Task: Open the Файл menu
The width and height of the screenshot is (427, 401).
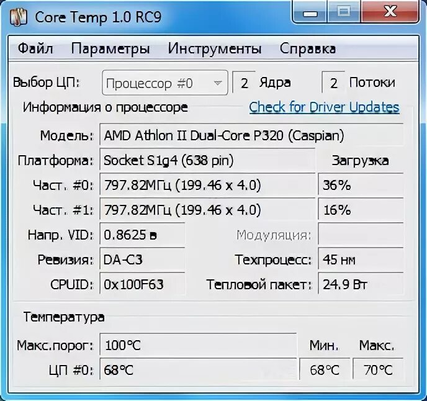Action: pyautogui.click(x=35, y=49)
